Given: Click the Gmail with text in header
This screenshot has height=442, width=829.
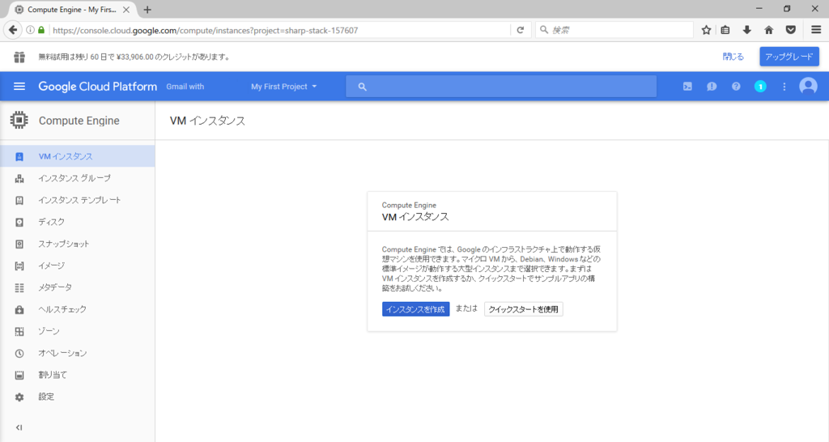Looking at the screenshot, I should tap(185, 86).
